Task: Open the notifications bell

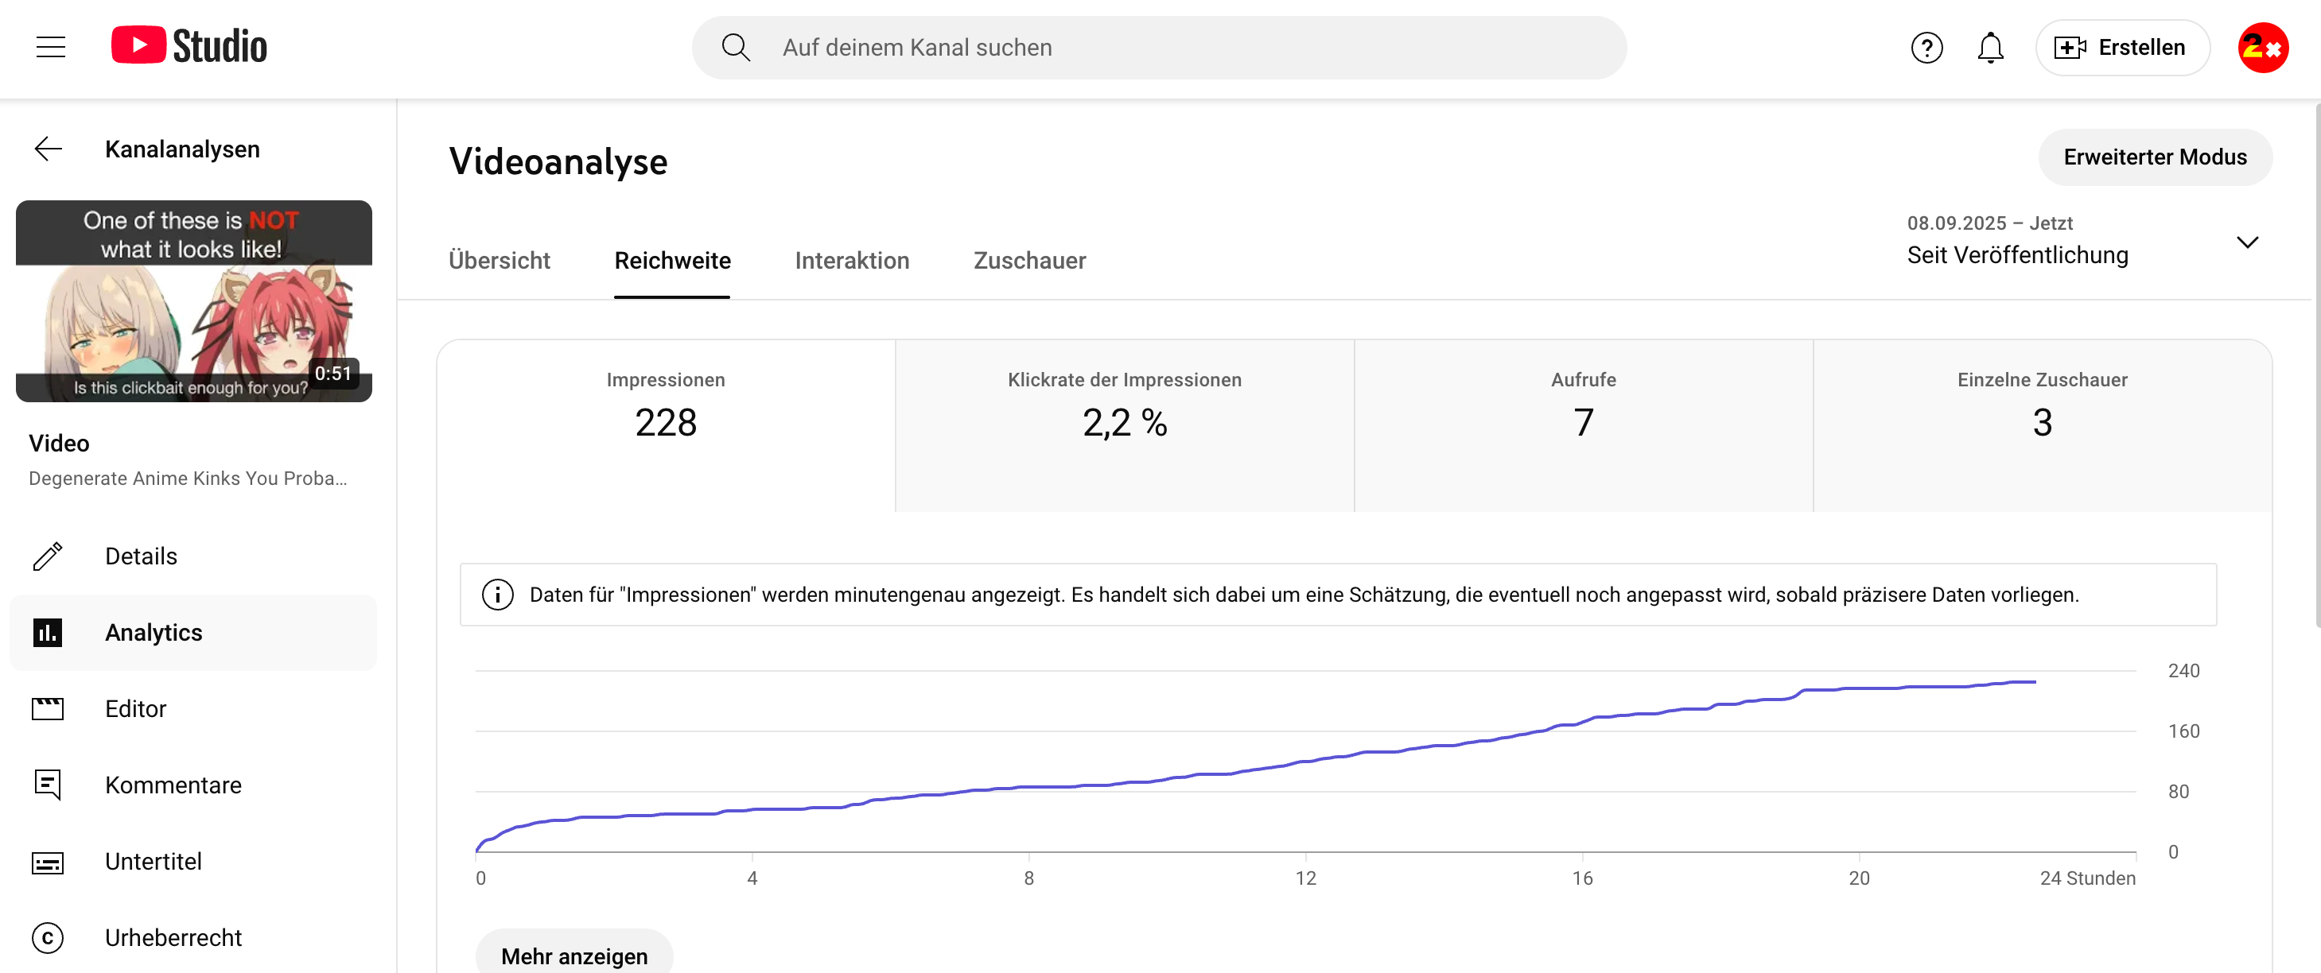Action: 1989,48
